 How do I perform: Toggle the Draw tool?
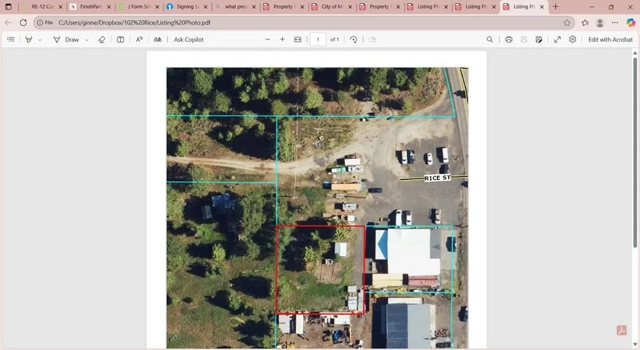[66, 39]
